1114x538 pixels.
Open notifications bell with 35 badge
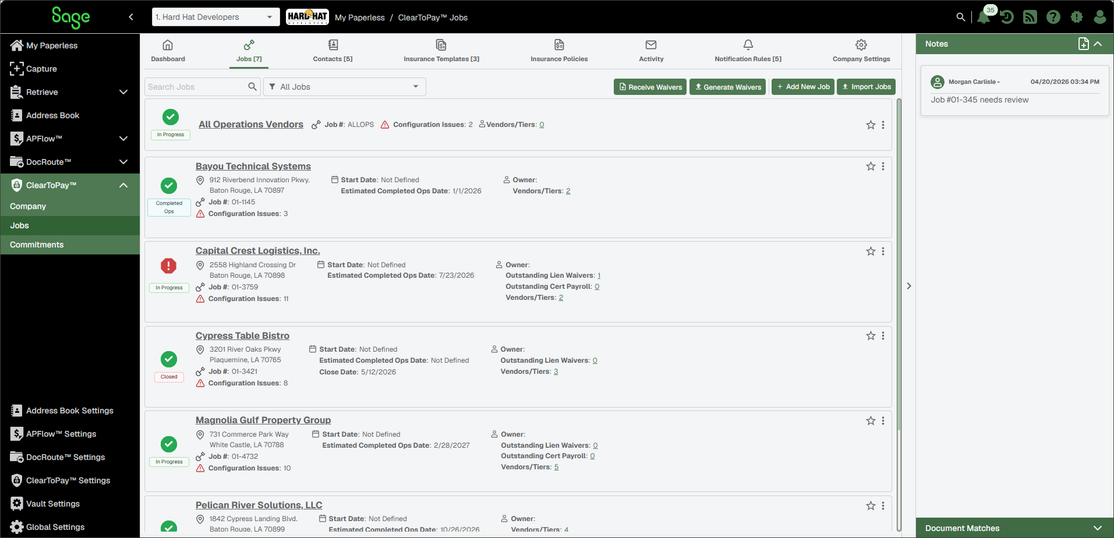point(984,17)
